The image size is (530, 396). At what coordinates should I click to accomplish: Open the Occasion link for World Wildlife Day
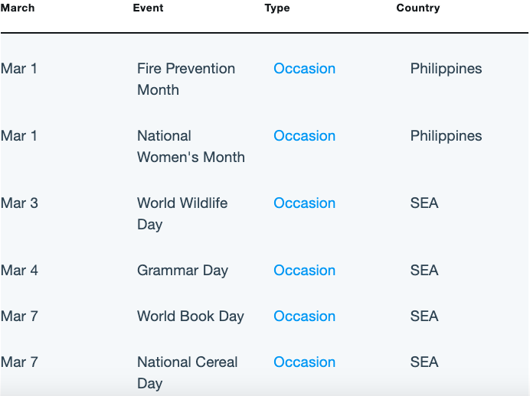tap(304, 203)
